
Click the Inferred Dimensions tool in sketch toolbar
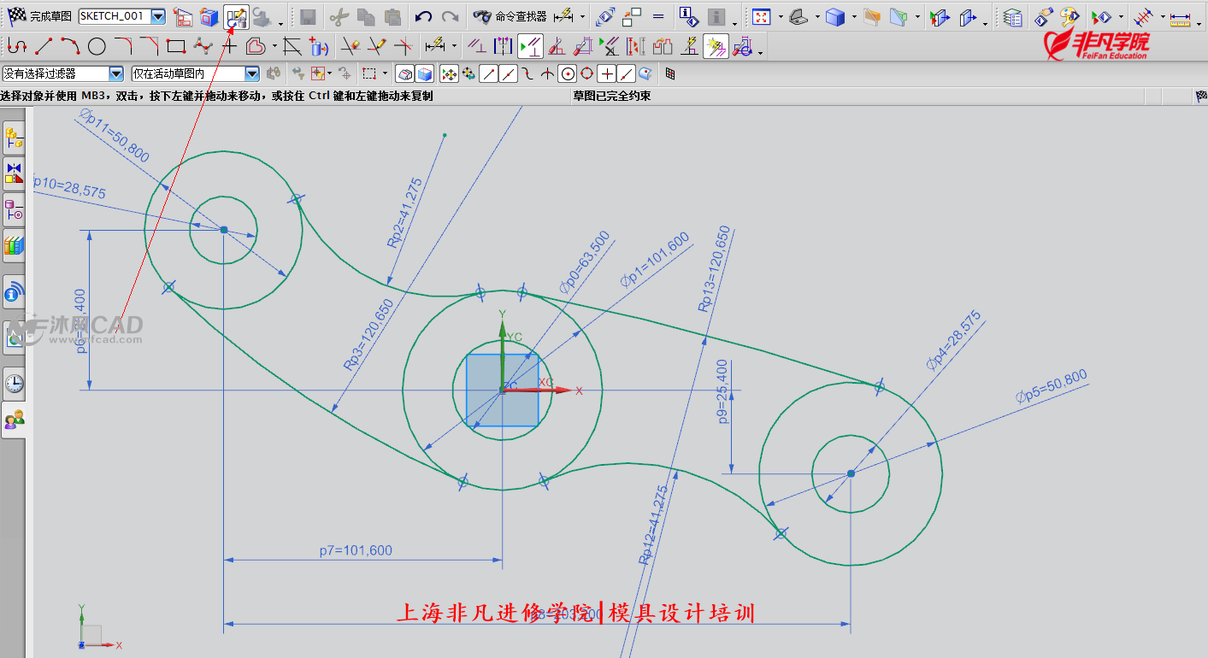(x=435, y=45)
